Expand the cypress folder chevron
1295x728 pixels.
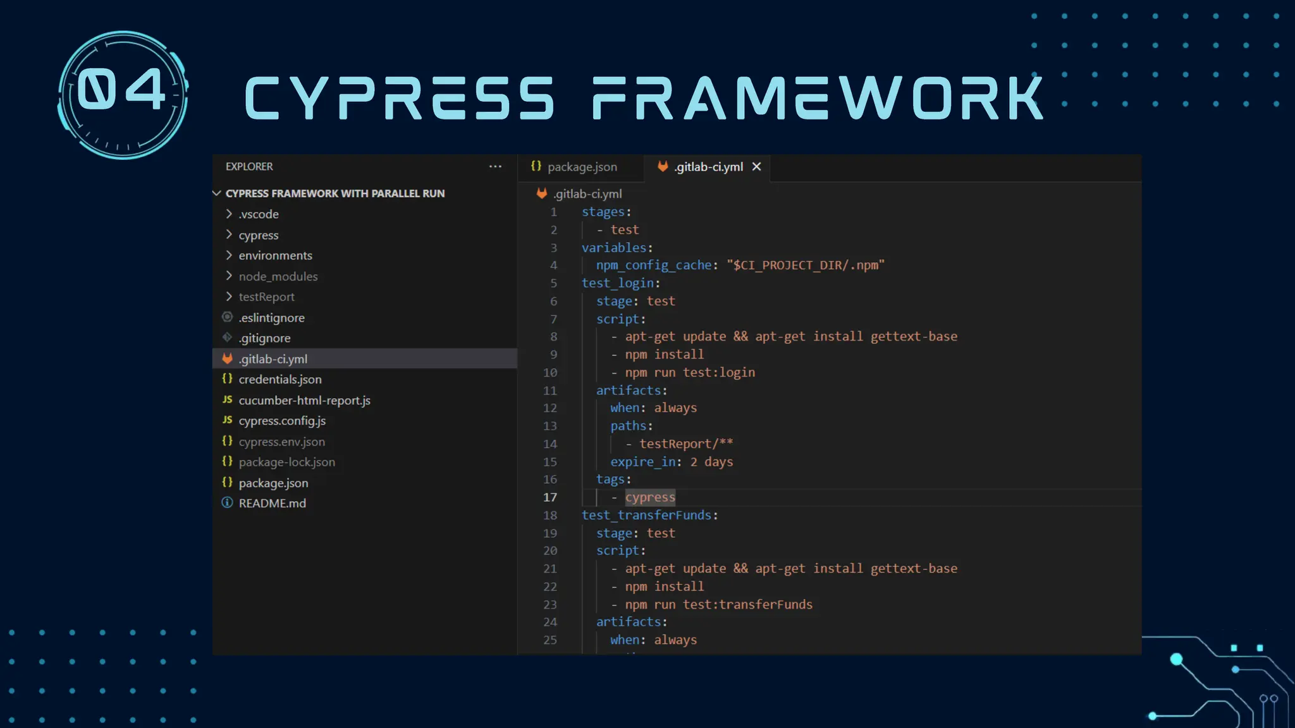[x=229, y=234]
